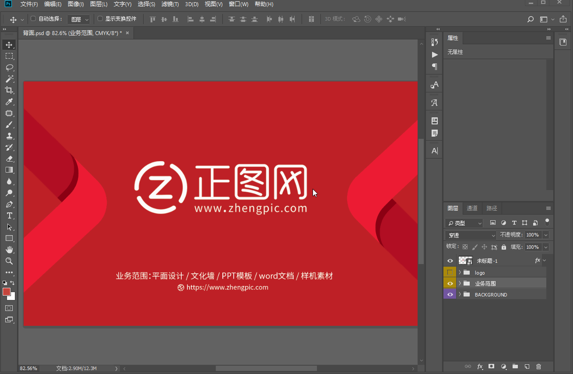Screen dimensions: 573x374
Task: Select the Blur tool
Action: 9,181
